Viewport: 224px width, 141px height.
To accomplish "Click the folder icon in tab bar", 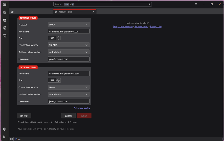I will [12, 12].
